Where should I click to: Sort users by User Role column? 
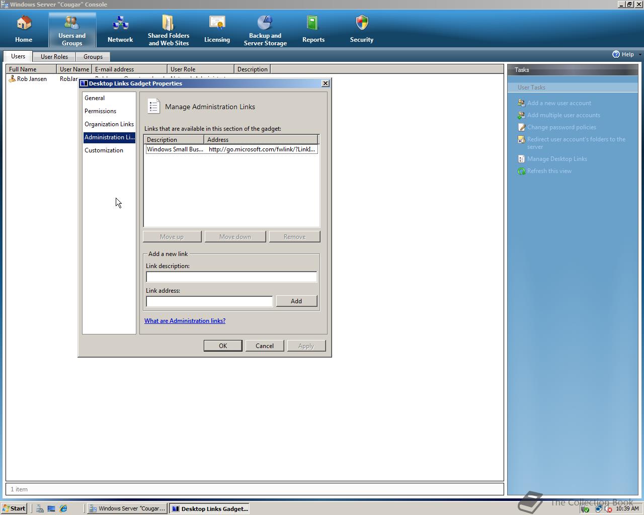pos(201,69)
